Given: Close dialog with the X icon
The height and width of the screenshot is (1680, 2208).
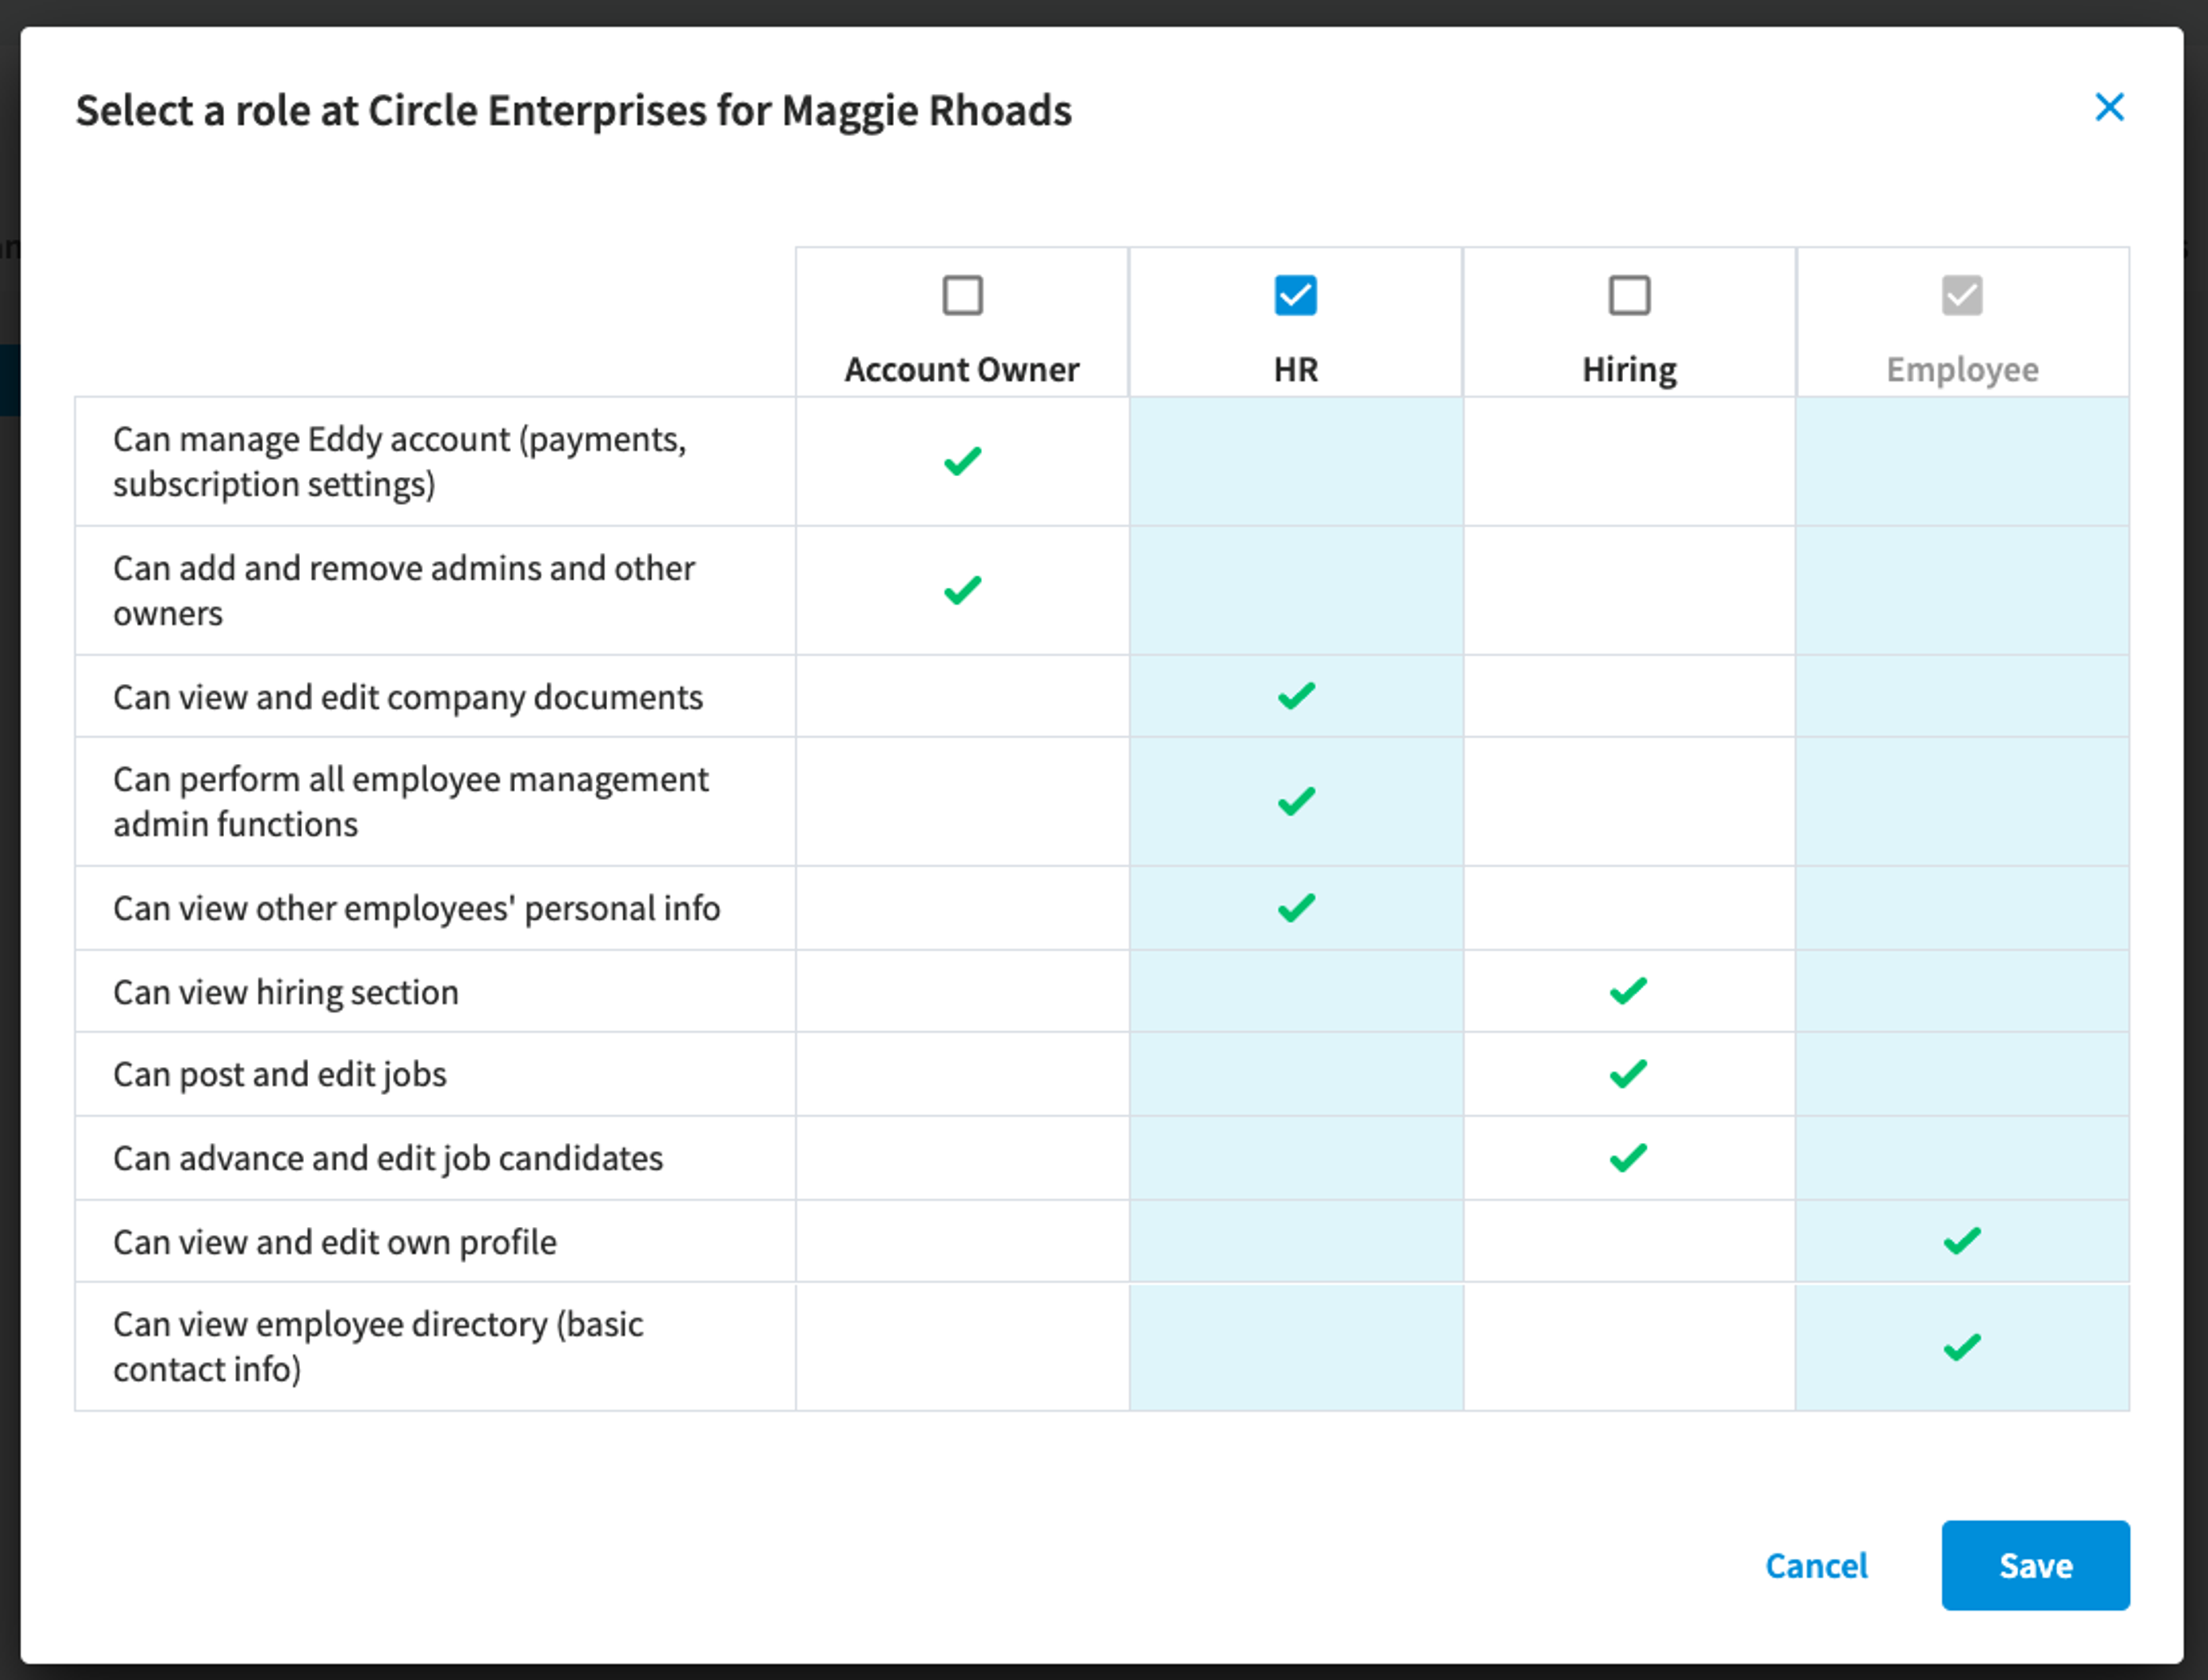Looking at the screenshot, I should coord(2109,107).
